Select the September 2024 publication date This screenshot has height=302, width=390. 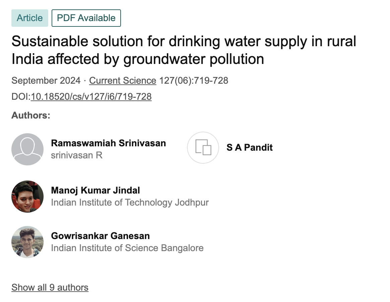click(x=46, y=80)
